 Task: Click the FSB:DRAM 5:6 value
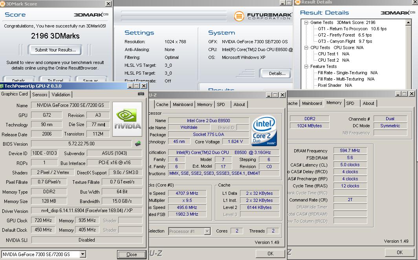pos(350,158)
